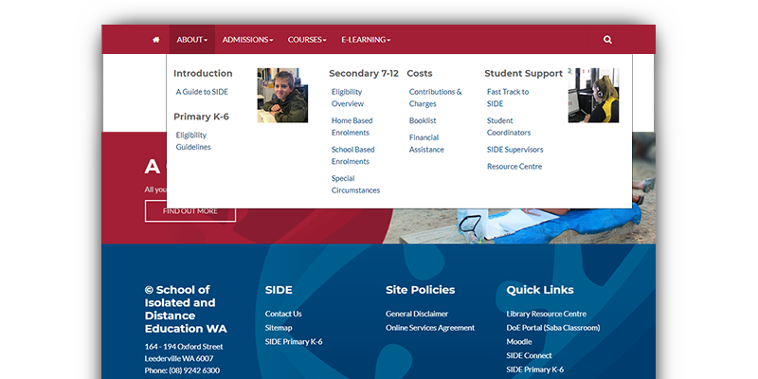Open the Sitemap footer link
The width and height of the screenshot is (758, 379).
279,328
